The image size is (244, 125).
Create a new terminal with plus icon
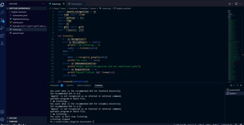(231, 85)
